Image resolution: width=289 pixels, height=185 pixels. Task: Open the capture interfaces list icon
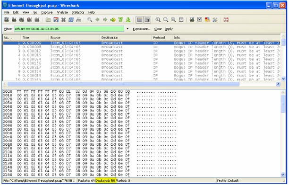(7, 20)
